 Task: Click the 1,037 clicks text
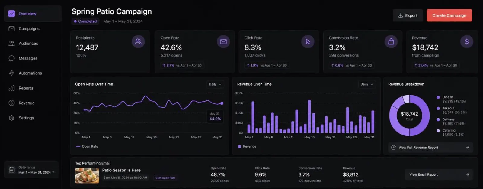click(255, 55)
